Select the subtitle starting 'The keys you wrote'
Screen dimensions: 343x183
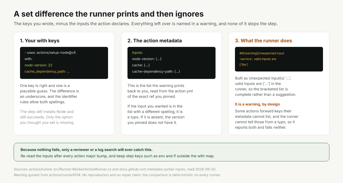click(145, 23)
